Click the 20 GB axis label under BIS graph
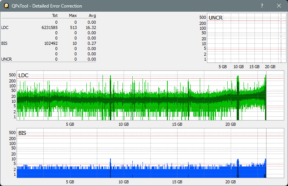Image resolution: width=288 pixels, height=186 pixels. click(230, 181)
